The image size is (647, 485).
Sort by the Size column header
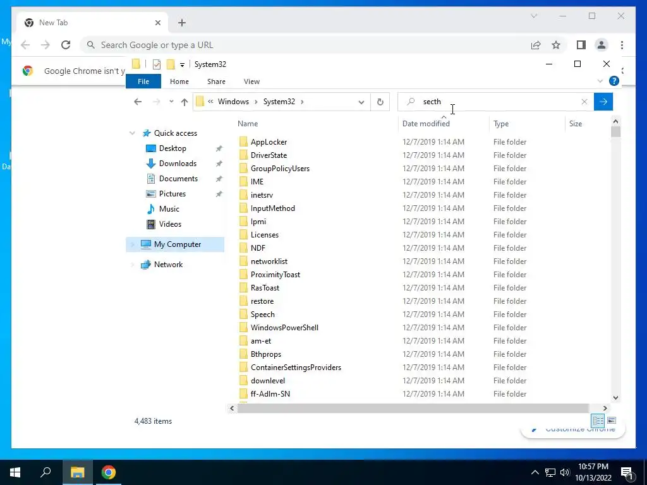tap(575, 124)
